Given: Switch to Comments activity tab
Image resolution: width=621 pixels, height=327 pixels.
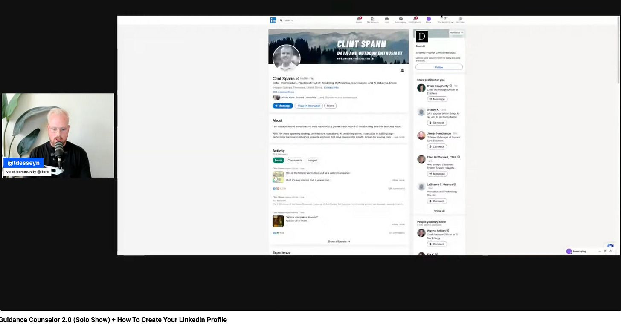Looking at the screenshot, I should 295,160.
